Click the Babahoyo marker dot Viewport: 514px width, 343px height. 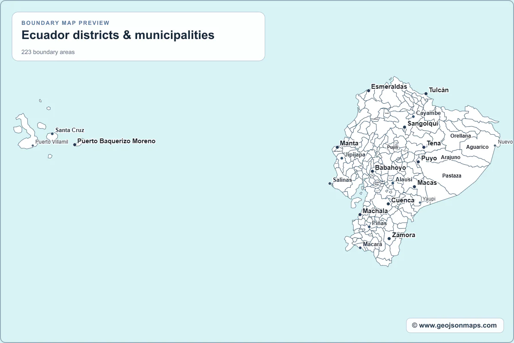click(372, 171)
